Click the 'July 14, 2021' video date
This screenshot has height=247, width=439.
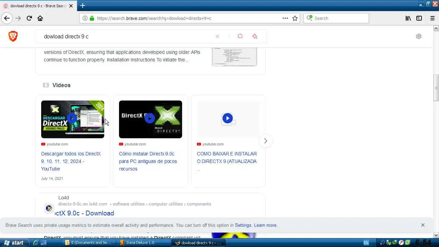pos(52,178)
